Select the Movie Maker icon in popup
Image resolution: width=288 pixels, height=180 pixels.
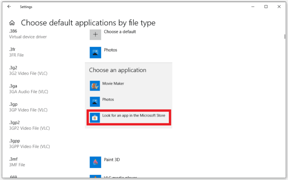coord(95,86)
